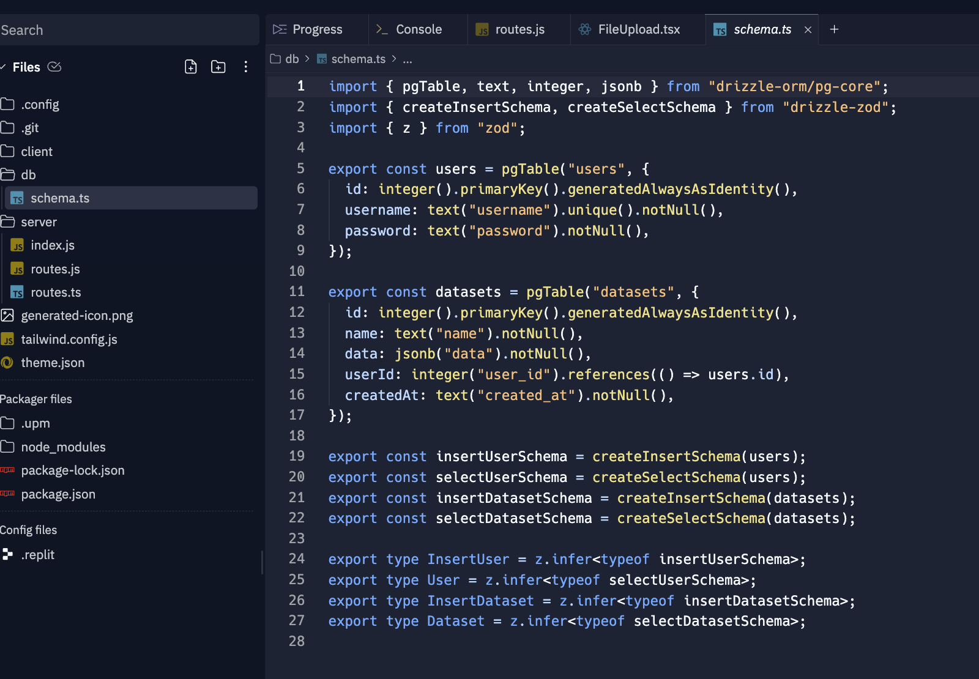979x679 pixels.
Task: Click the db breadcrumb folder
Action: pyautogui.click(x=285, y=59)
